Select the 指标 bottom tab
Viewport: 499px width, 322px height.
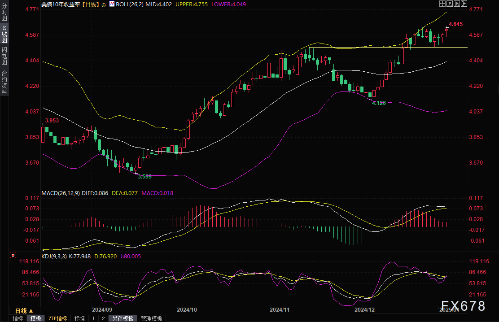[x=18, y=318]
